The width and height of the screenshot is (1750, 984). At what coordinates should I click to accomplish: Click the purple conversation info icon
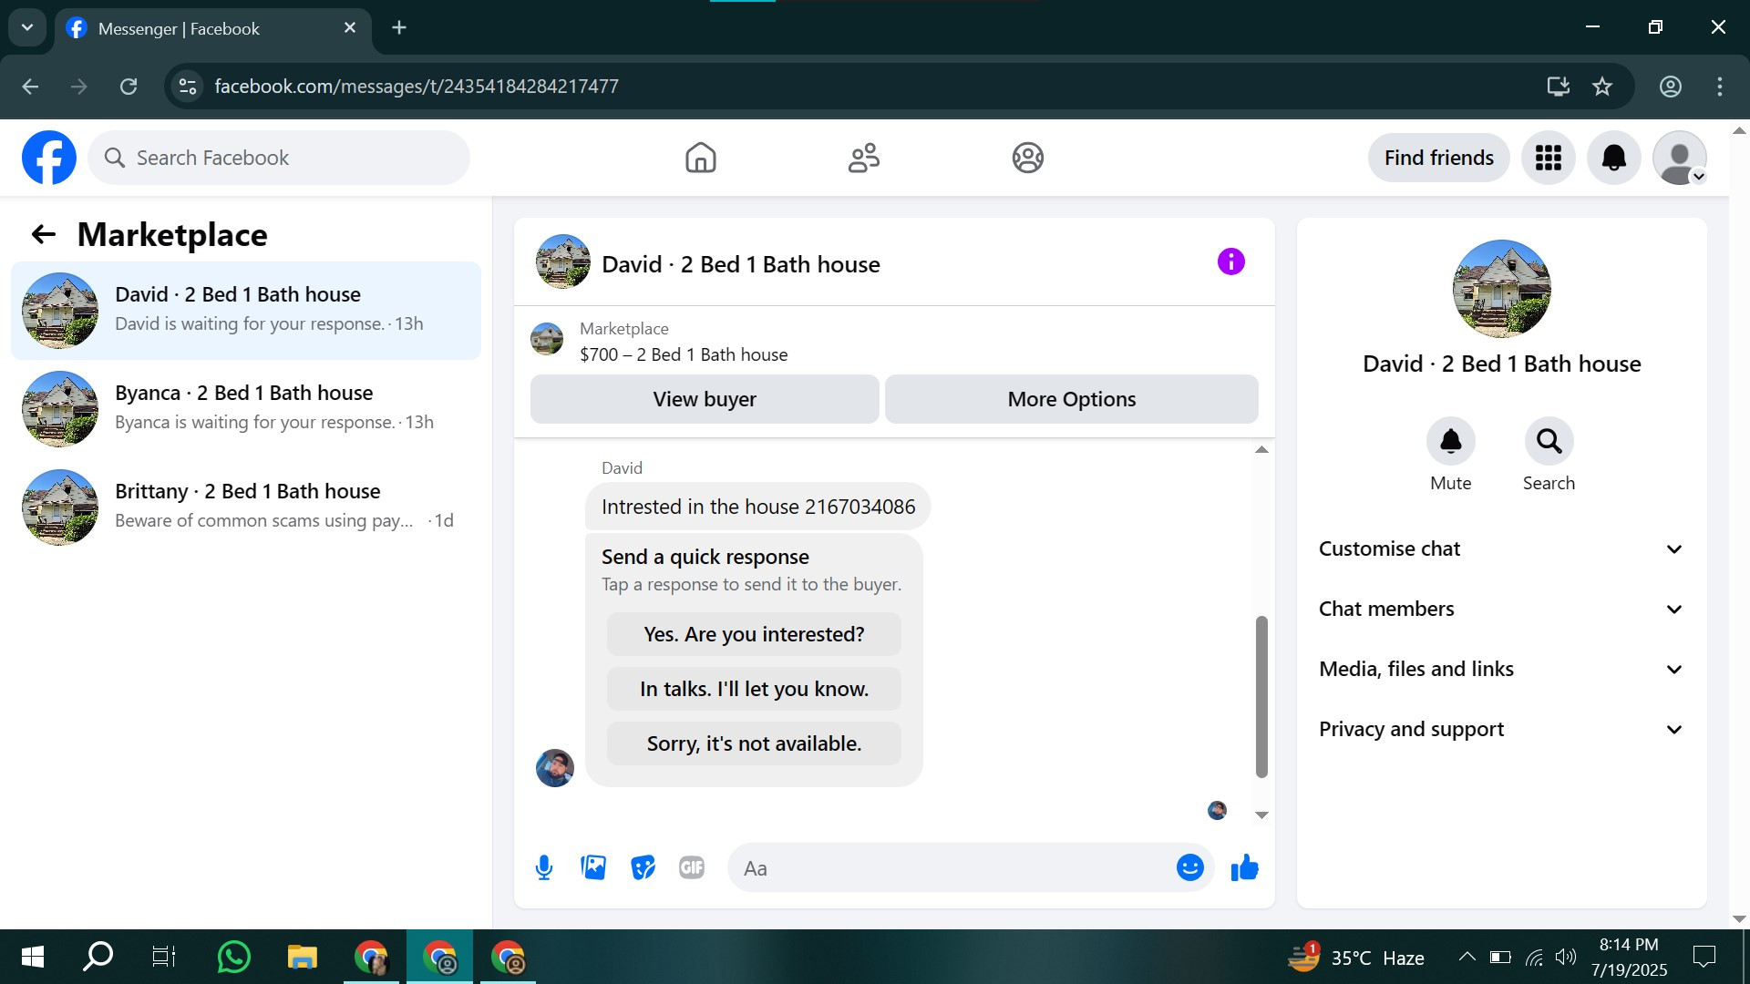coord(1230,262)
